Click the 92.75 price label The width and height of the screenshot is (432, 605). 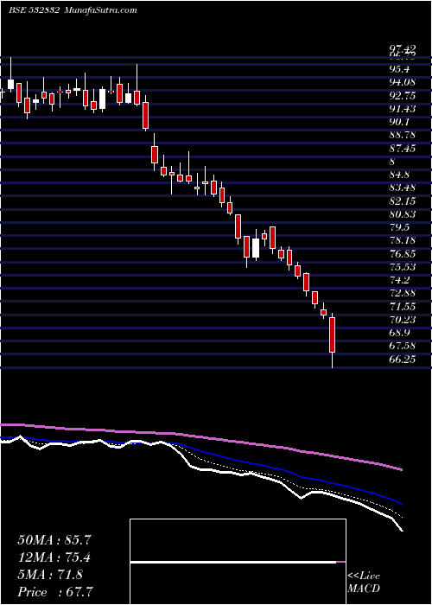(x=403, y=96)
